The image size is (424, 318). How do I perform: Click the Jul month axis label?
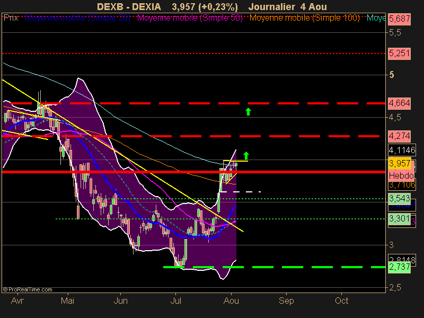176,301
